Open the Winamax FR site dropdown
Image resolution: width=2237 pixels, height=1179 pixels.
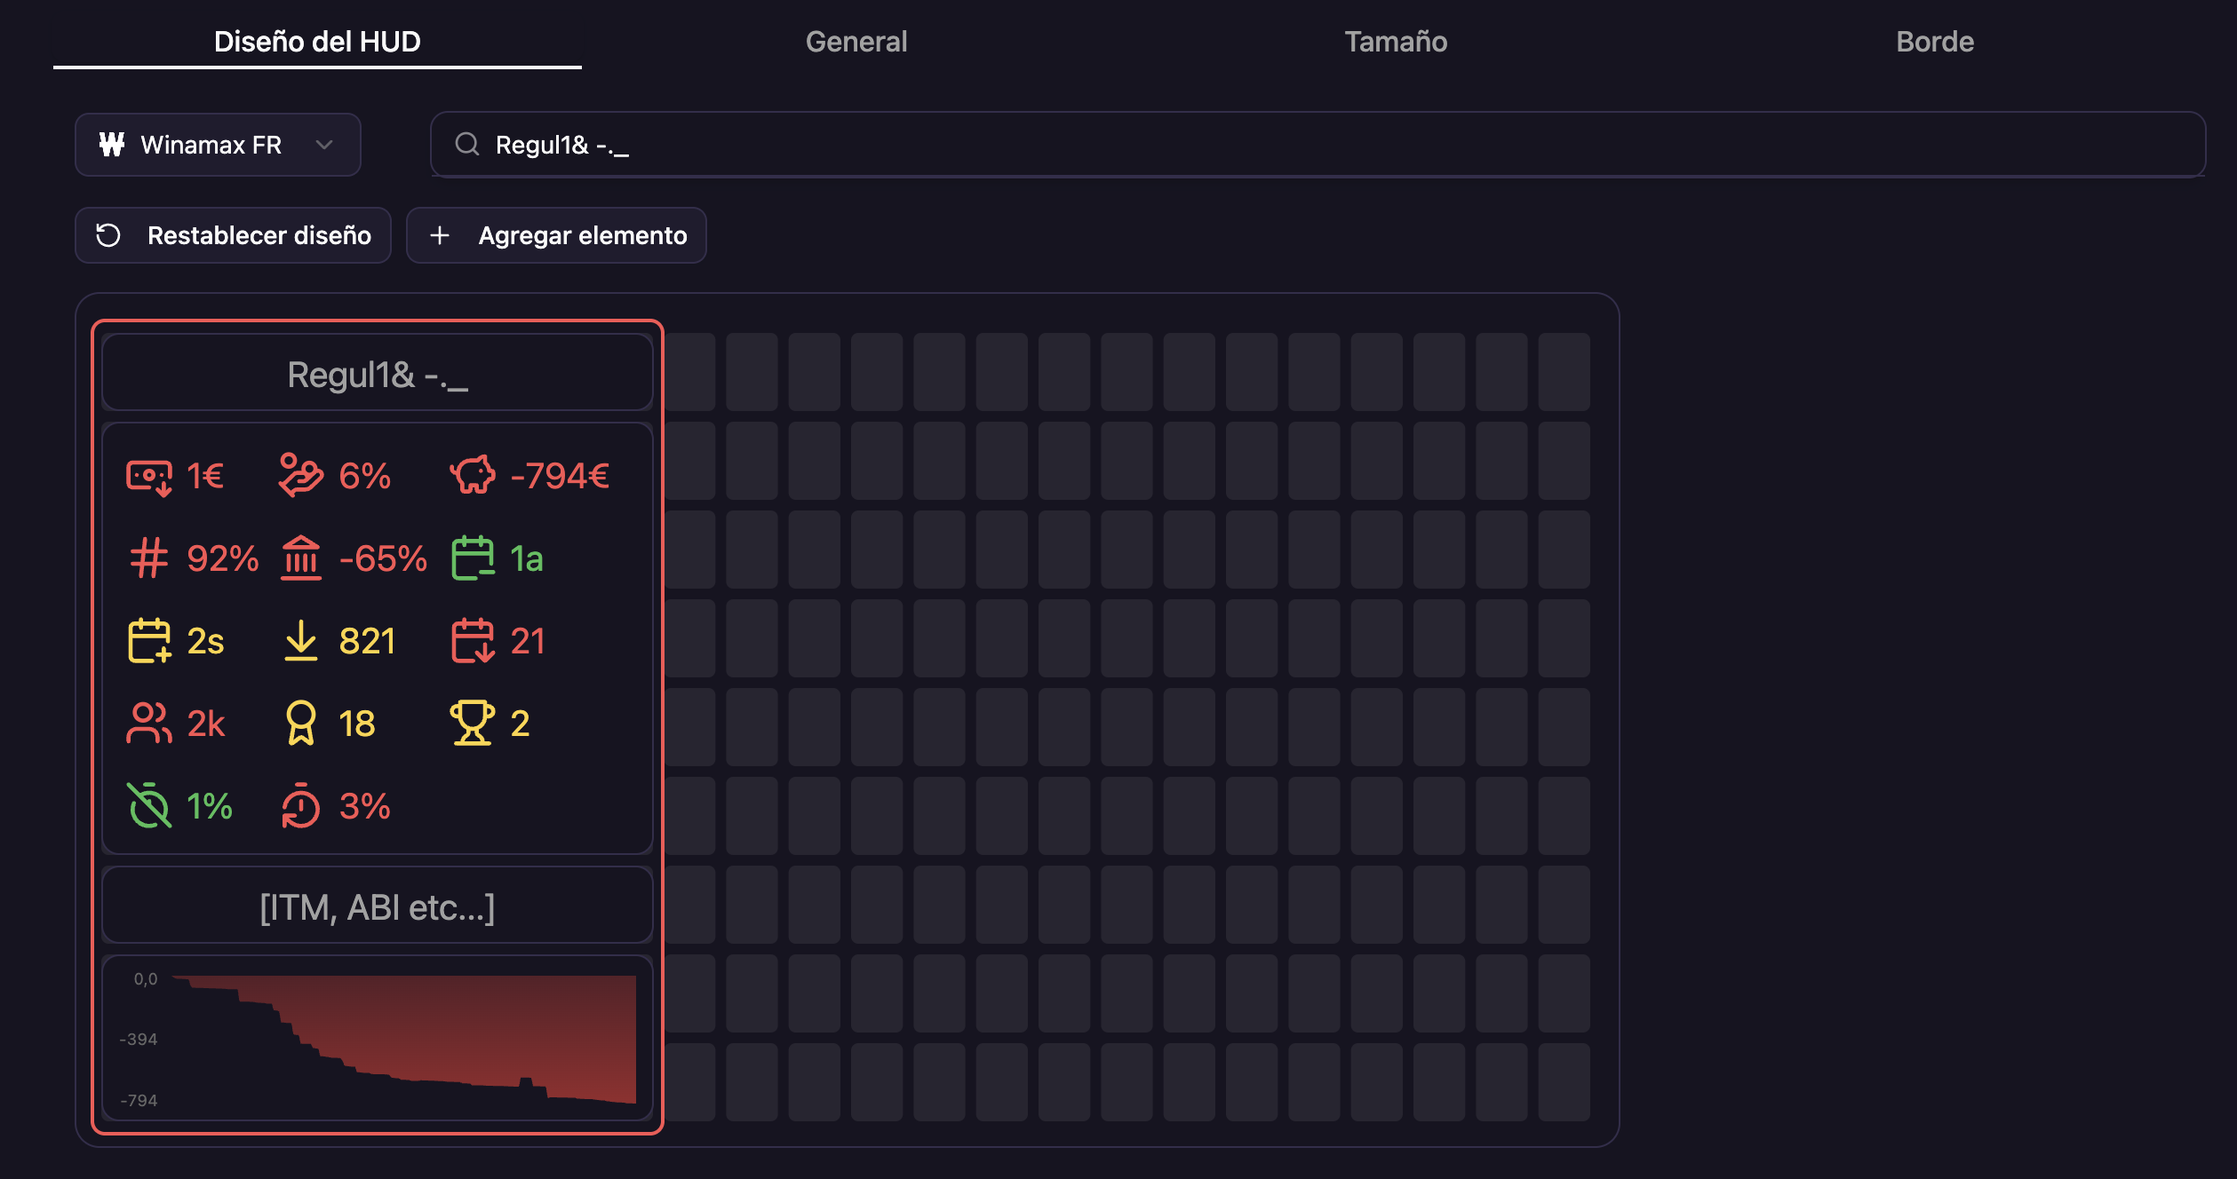tap(218, 145)
